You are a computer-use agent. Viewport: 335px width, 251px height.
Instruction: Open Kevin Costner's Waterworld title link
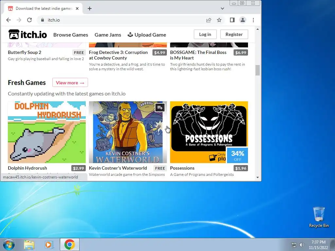pyautogui.click(x=118, y=168)
